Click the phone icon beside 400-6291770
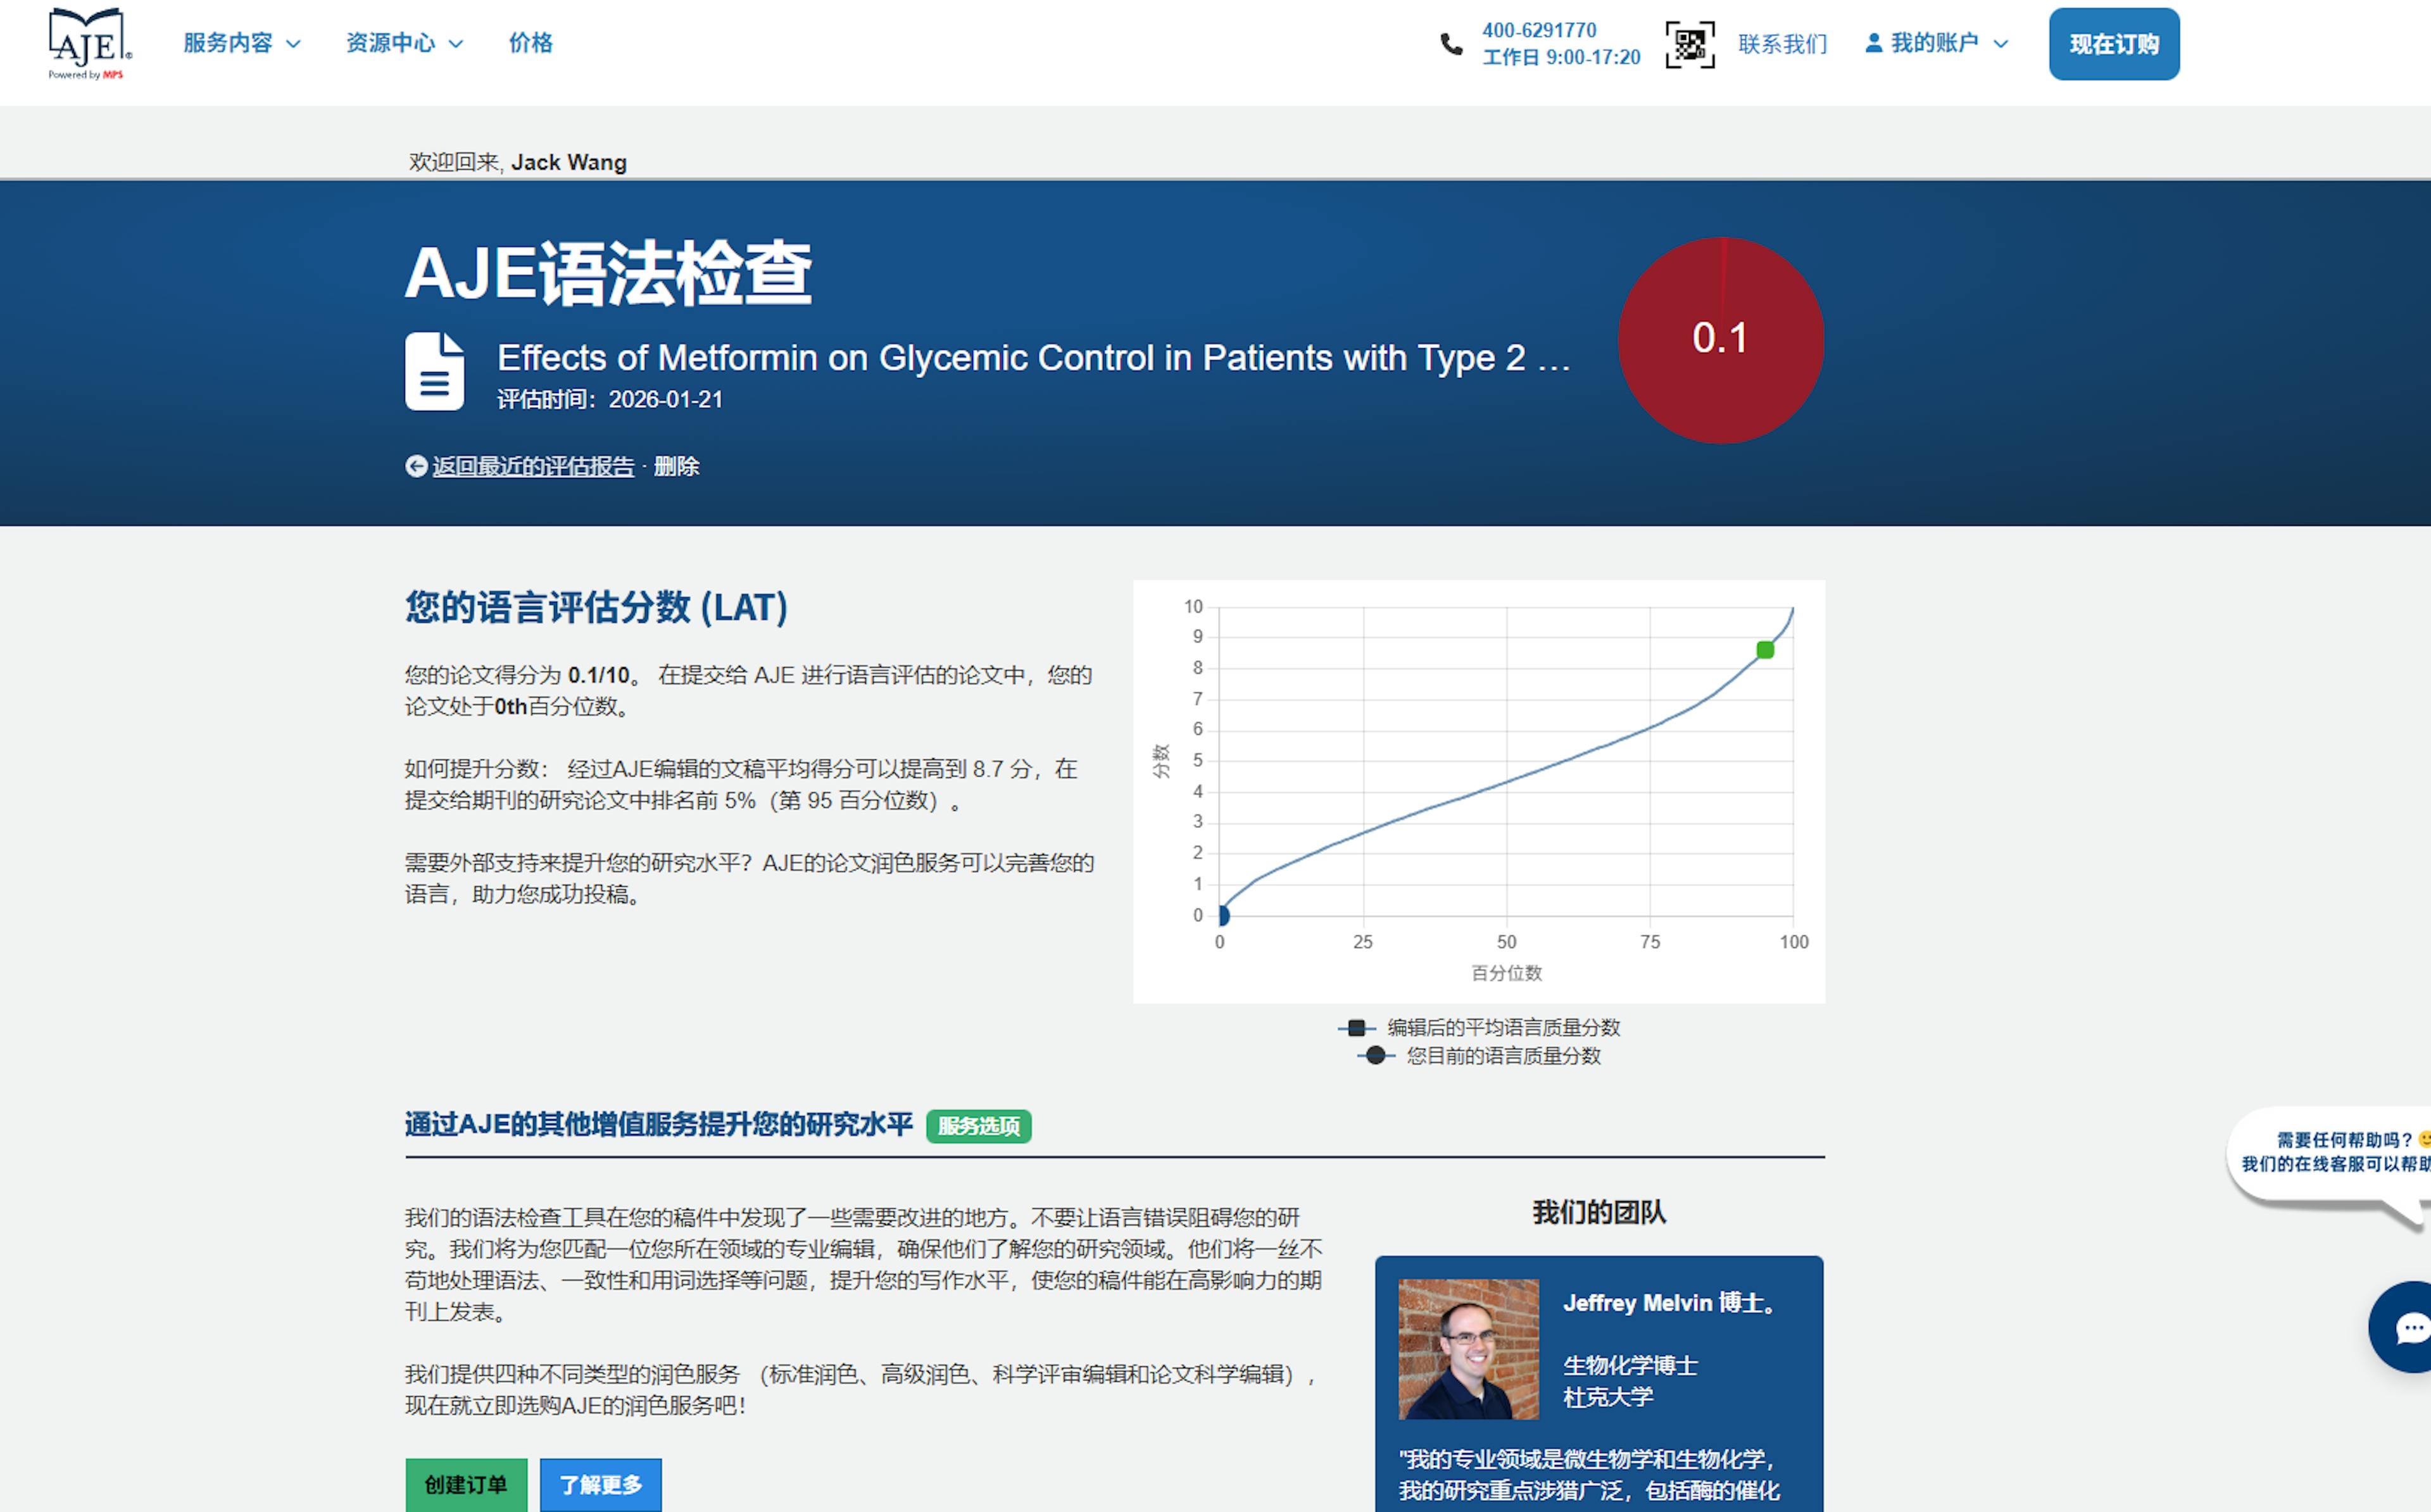 click(x=1452, y=42)
